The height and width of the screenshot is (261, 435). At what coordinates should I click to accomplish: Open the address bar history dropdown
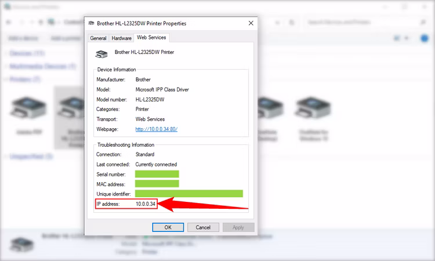[277, 23]
